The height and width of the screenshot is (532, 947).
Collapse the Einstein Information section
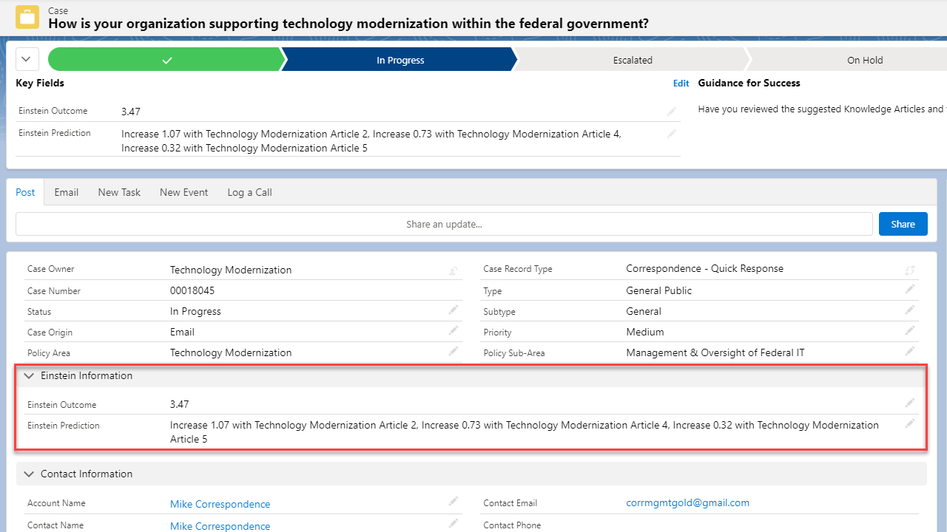tap(29, 375)
